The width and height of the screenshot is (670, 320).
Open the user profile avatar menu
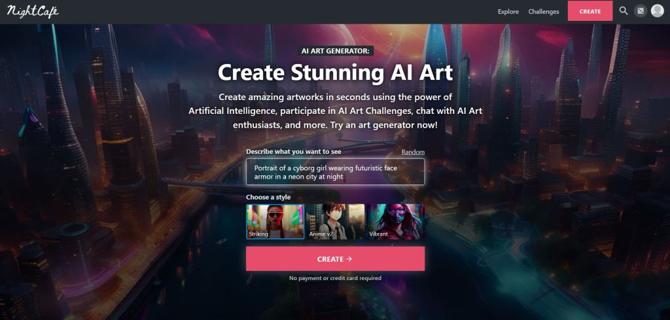click(x=657, y=11)
